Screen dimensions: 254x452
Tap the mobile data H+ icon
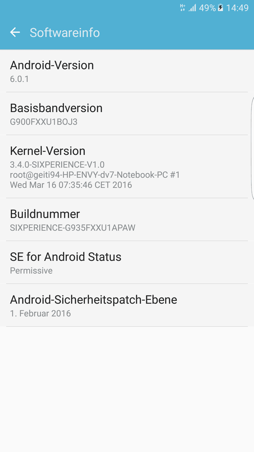point(183,8)
